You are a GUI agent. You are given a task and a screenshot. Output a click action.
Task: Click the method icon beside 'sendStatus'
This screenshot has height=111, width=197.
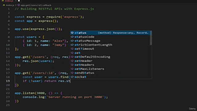click(x=72, y=73)
